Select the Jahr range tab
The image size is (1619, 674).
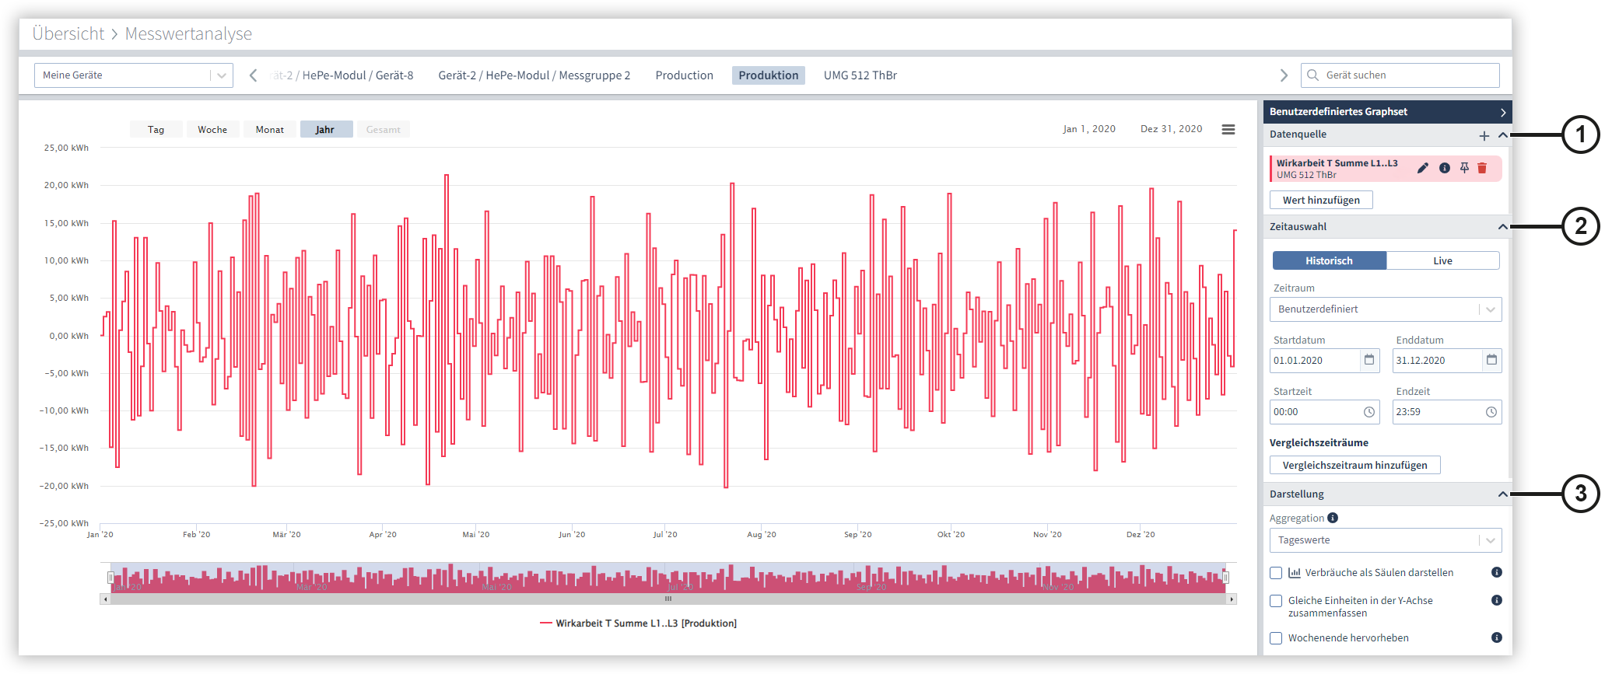[325, 130]
